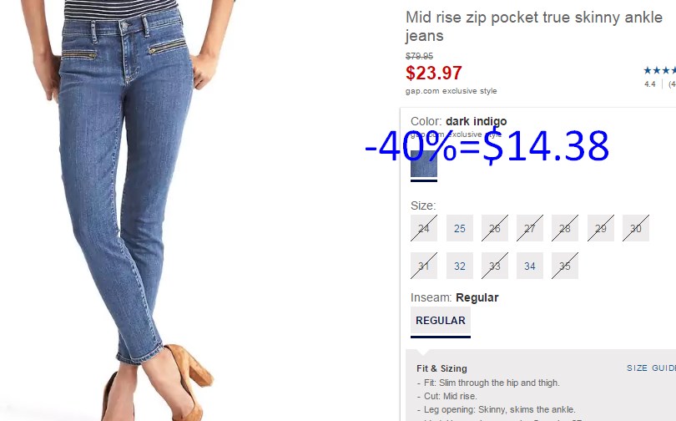Screen dimensions: 676x421
Task: Choose the crossed-out size 31
Action: [x=424, y=266]
